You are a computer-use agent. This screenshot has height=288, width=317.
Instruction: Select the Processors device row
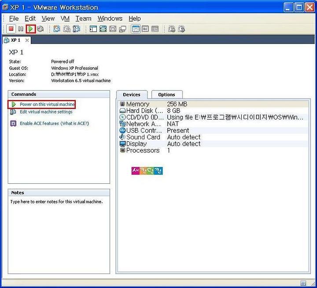tap(214, 150)
